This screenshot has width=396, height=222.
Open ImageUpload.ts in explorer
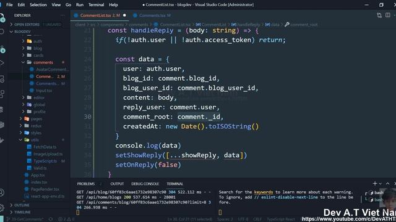tap(45, 154)
